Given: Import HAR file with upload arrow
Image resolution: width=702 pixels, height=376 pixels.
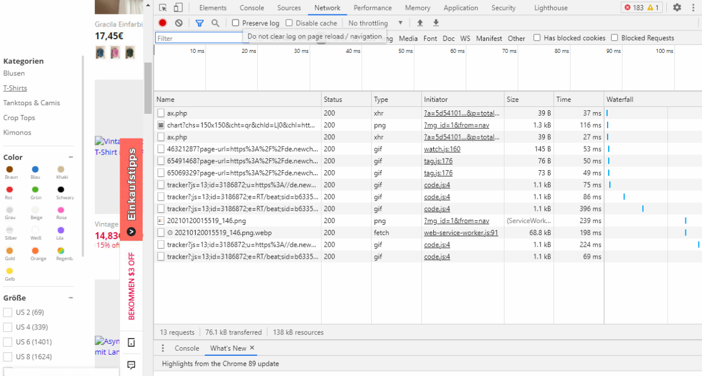Looking at the screenshot, I should coord(420,23).
